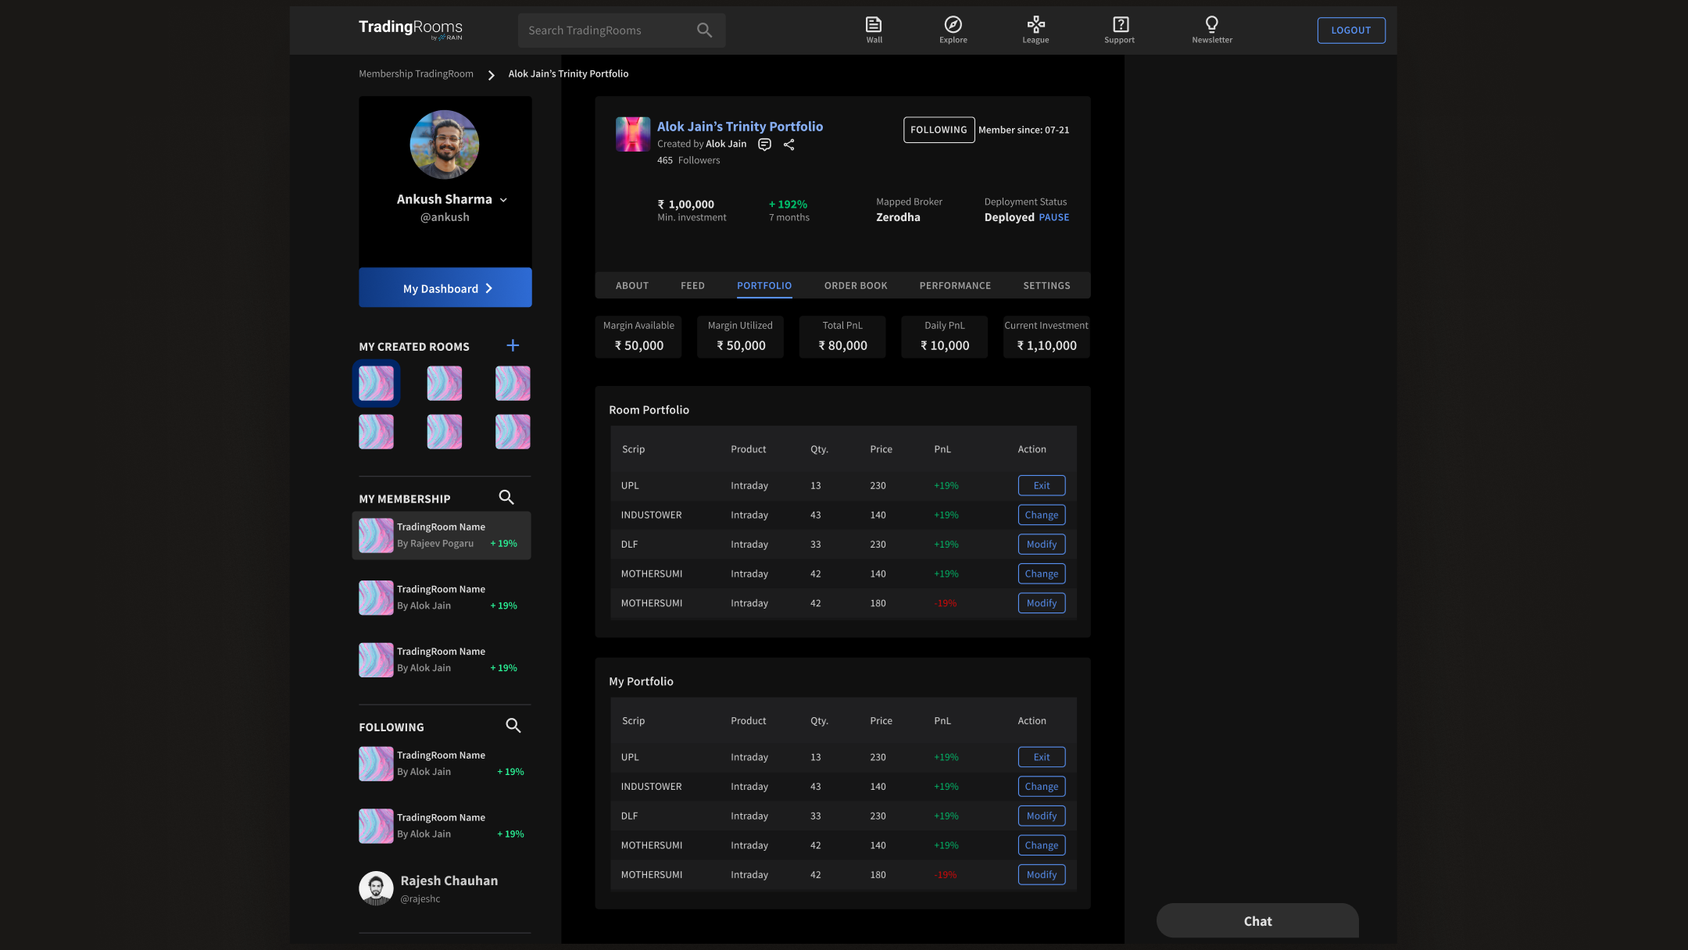Screen dimensions: 1688x950
Task: Switch to the About tab
Action: pyautogui.click(x=632, y=286)
